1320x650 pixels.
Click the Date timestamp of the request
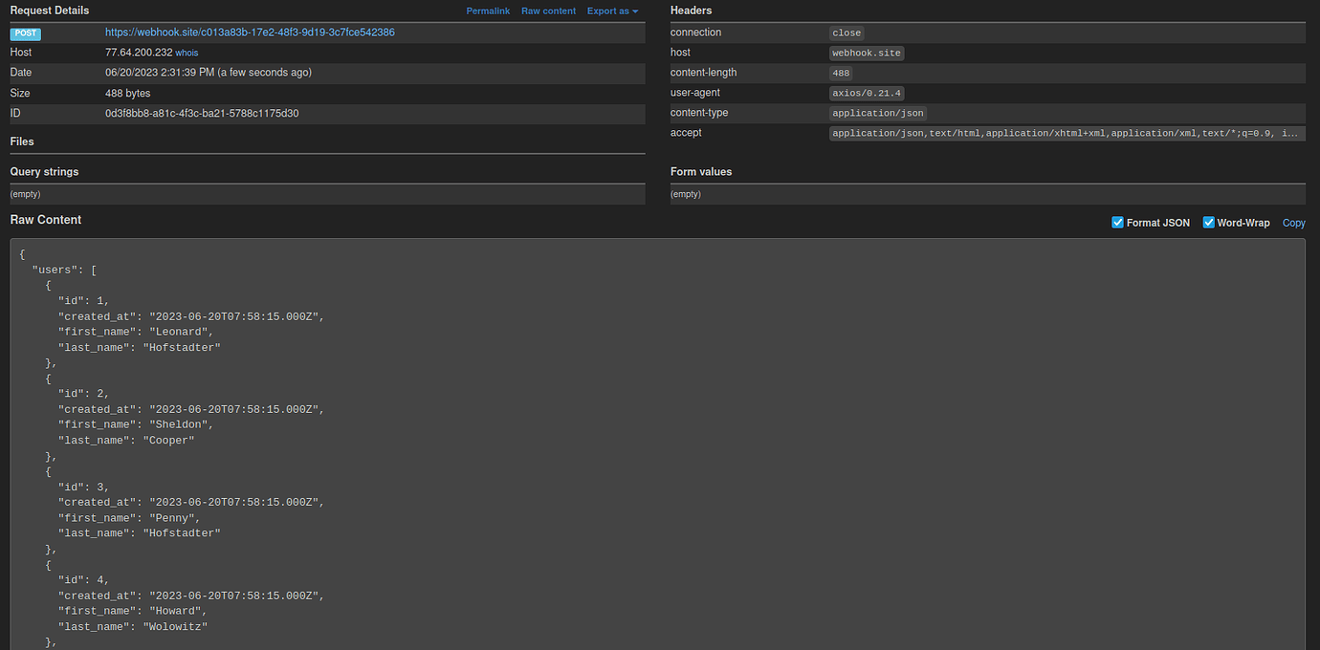(208, 73)
